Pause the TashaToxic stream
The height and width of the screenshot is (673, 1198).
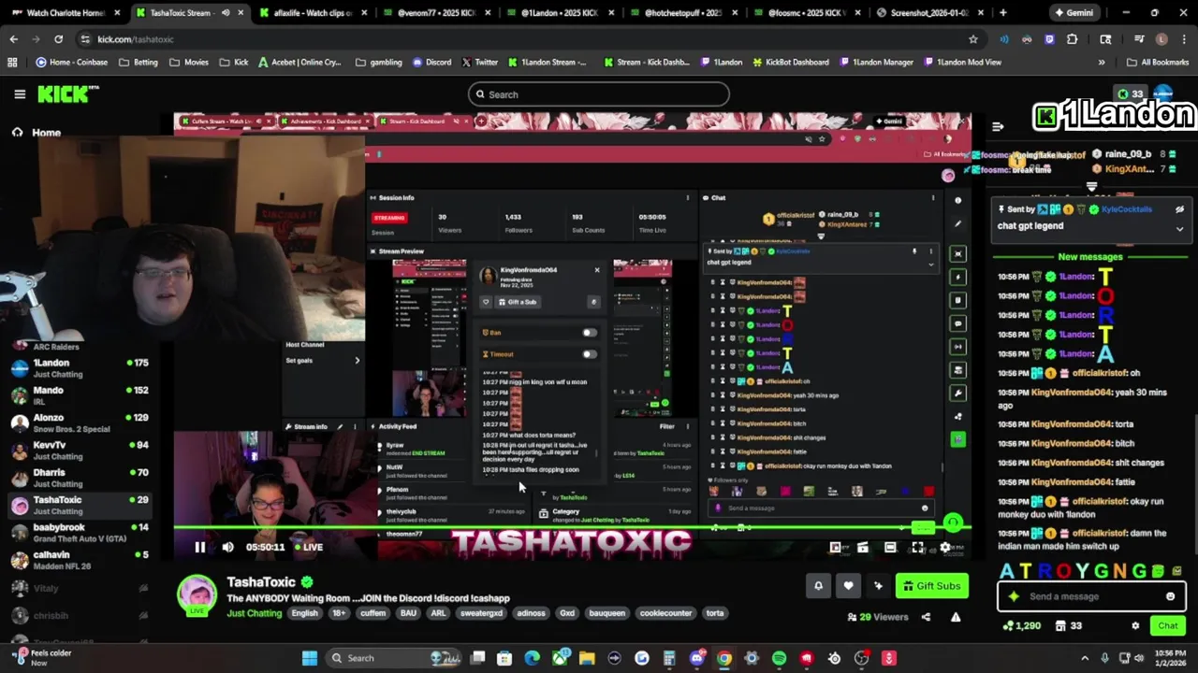click(199, 547)
